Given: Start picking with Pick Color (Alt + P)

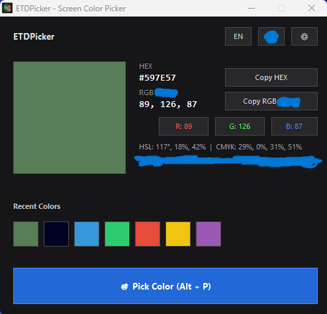Looking at the screenshot, I should (165, 286).
